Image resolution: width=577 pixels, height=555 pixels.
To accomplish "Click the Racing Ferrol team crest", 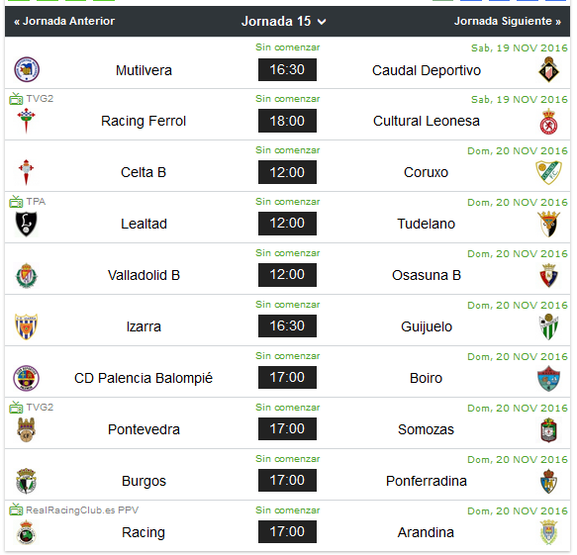I will pyautogui.click(x=26, y=121).
